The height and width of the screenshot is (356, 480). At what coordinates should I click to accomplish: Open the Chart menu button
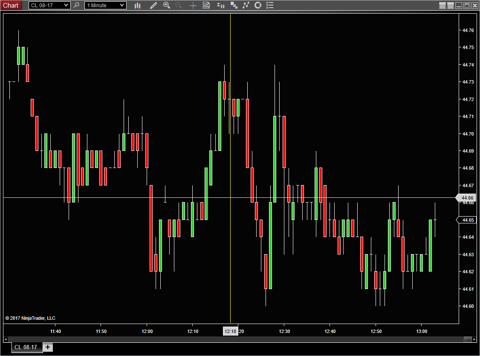[11, 5]
